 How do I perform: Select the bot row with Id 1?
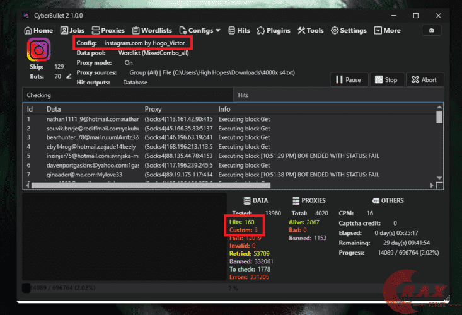pyautogui.click(x=230, y=119)
